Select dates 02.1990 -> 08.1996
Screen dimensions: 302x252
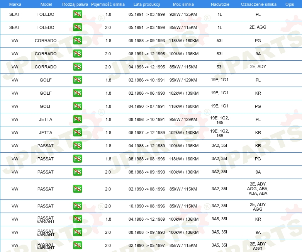(x=147, y=189)
